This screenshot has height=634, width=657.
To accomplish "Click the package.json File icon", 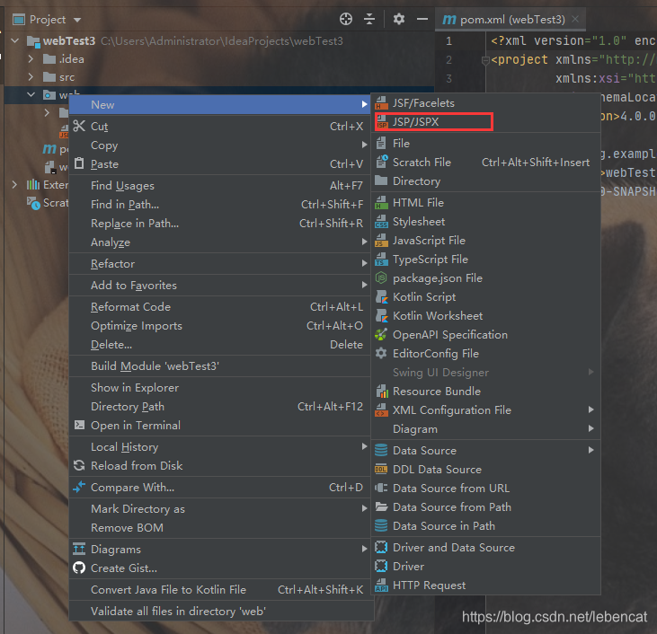I will (x=381, y=277).
